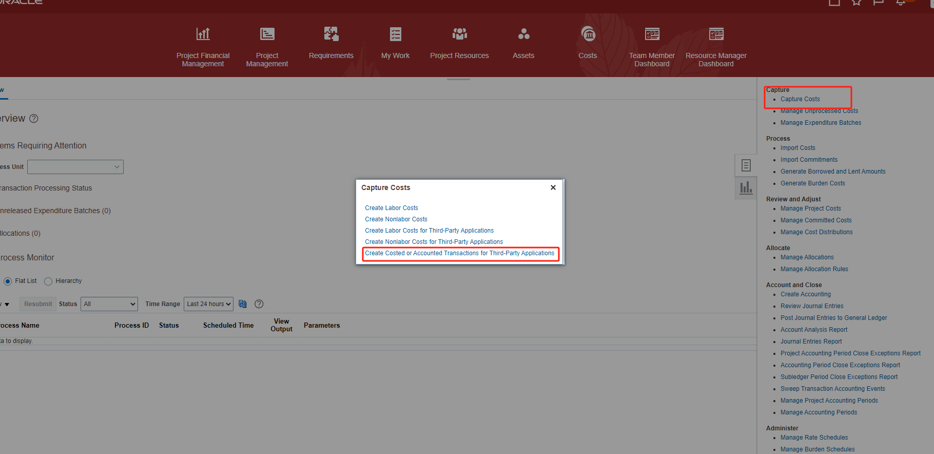Image resolution: width=934 pixels, height=454 pixels.
Task: Open the Costs icon
Action: point(588,34)
